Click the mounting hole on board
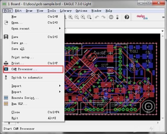This screenshot has height=134, width=167. pos(149,107)
